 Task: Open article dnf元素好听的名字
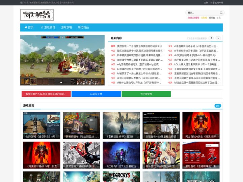coord(195,55)
